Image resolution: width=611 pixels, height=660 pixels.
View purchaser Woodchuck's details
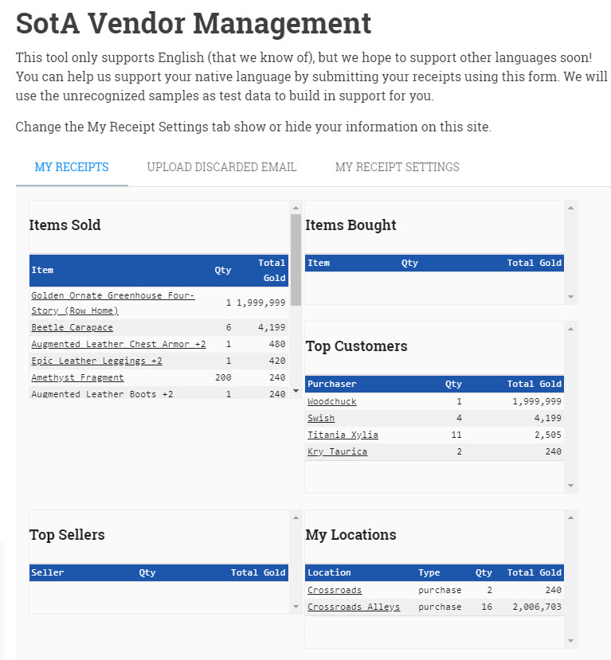pos(332,401)
